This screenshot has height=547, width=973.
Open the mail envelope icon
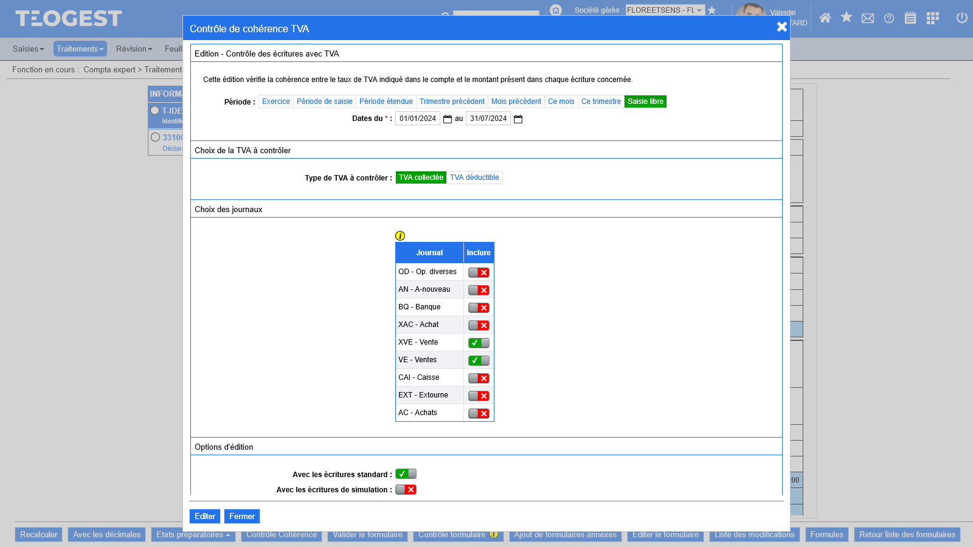click(x=868, y=18)
